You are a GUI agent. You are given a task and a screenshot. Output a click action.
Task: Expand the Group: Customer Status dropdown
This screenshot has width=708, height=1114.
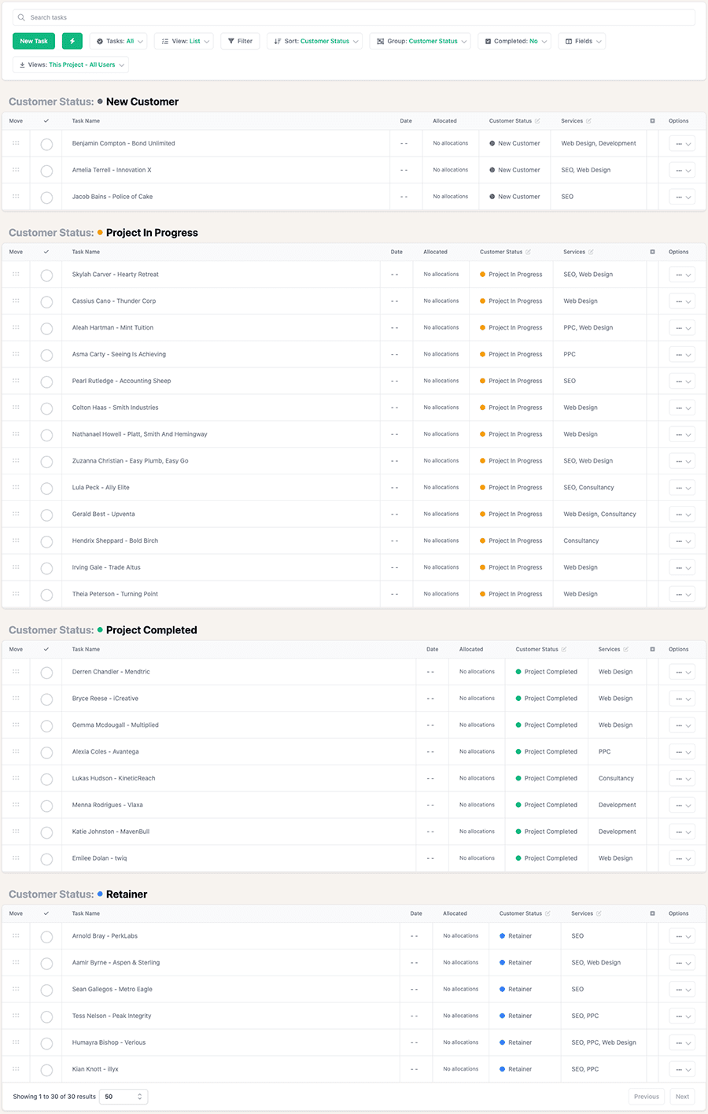point(422,41)
